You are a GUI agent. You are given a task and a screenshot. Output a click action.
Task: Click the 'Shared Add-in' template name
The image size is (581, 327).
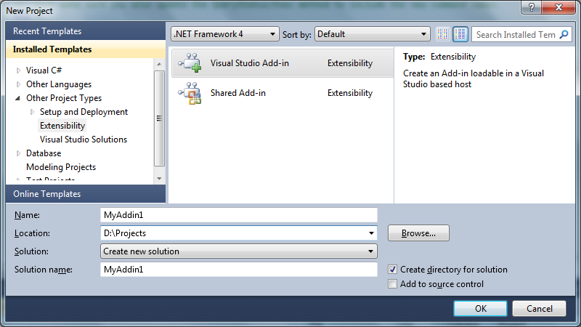(238, 93)
